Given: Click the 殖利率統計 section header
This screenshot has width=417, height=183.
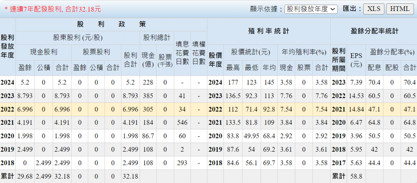Looking at the screenshot, I should pos(268,31).
